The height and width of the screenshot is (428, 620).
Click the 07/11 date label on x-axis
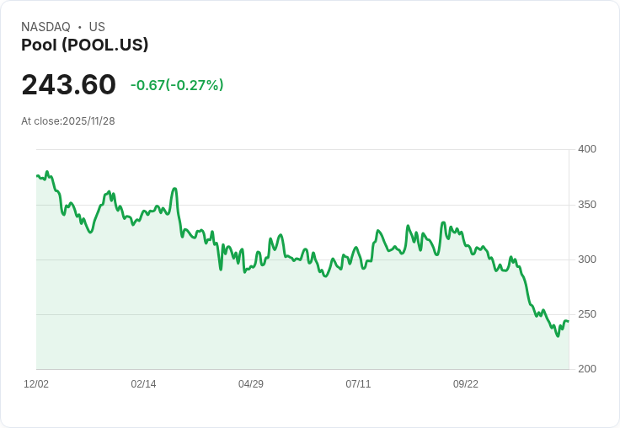[x=358, y=383]
